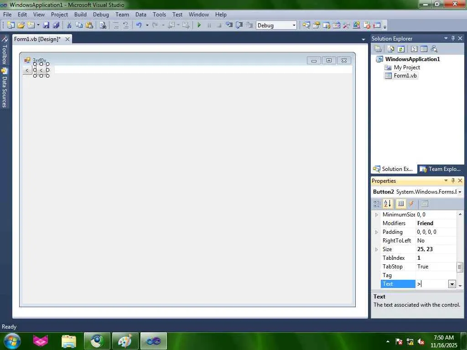
Task: Switch to the Team Explorer tab
Action: point(441,169)
